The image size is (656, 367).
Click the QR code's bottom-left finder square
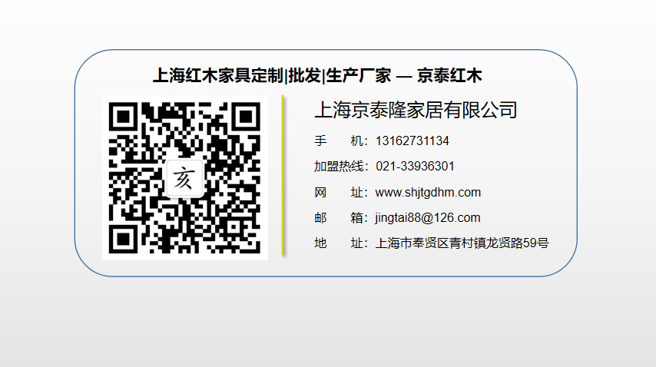[124, 236]
